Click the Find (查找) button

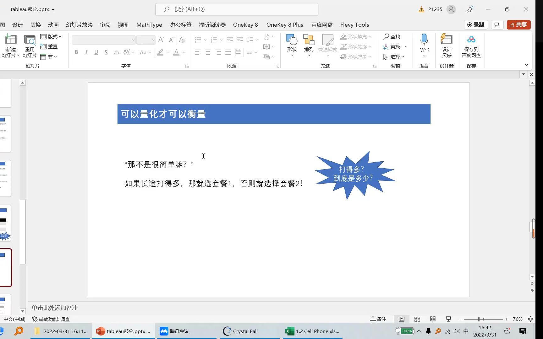pyautogui.click(x=392, y=37)
